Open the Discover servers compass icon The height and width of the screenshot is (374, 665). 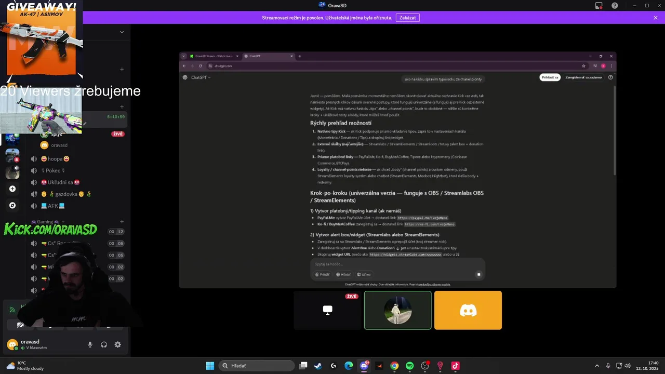pyautogui.click(x=12, y=205)
